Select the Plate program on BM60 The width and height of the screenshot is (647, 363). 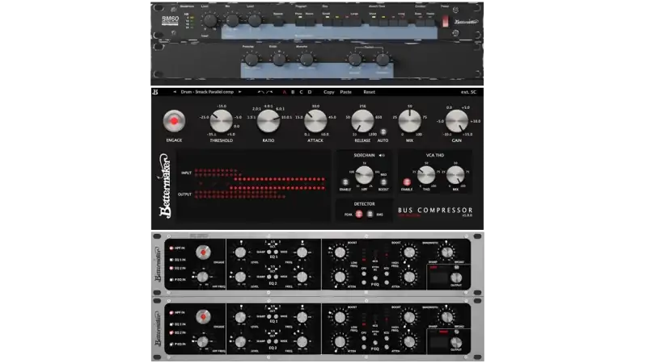coord(298,21)
